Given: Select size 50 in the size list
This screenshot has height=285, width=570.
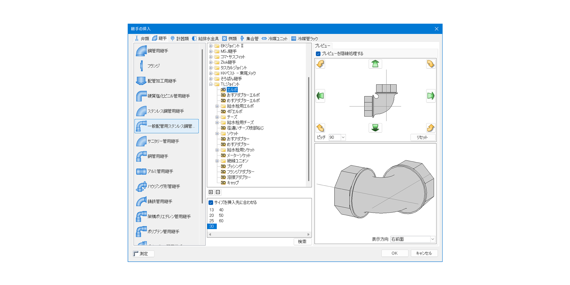Looking at the screenshot, I should coord(221,215).
